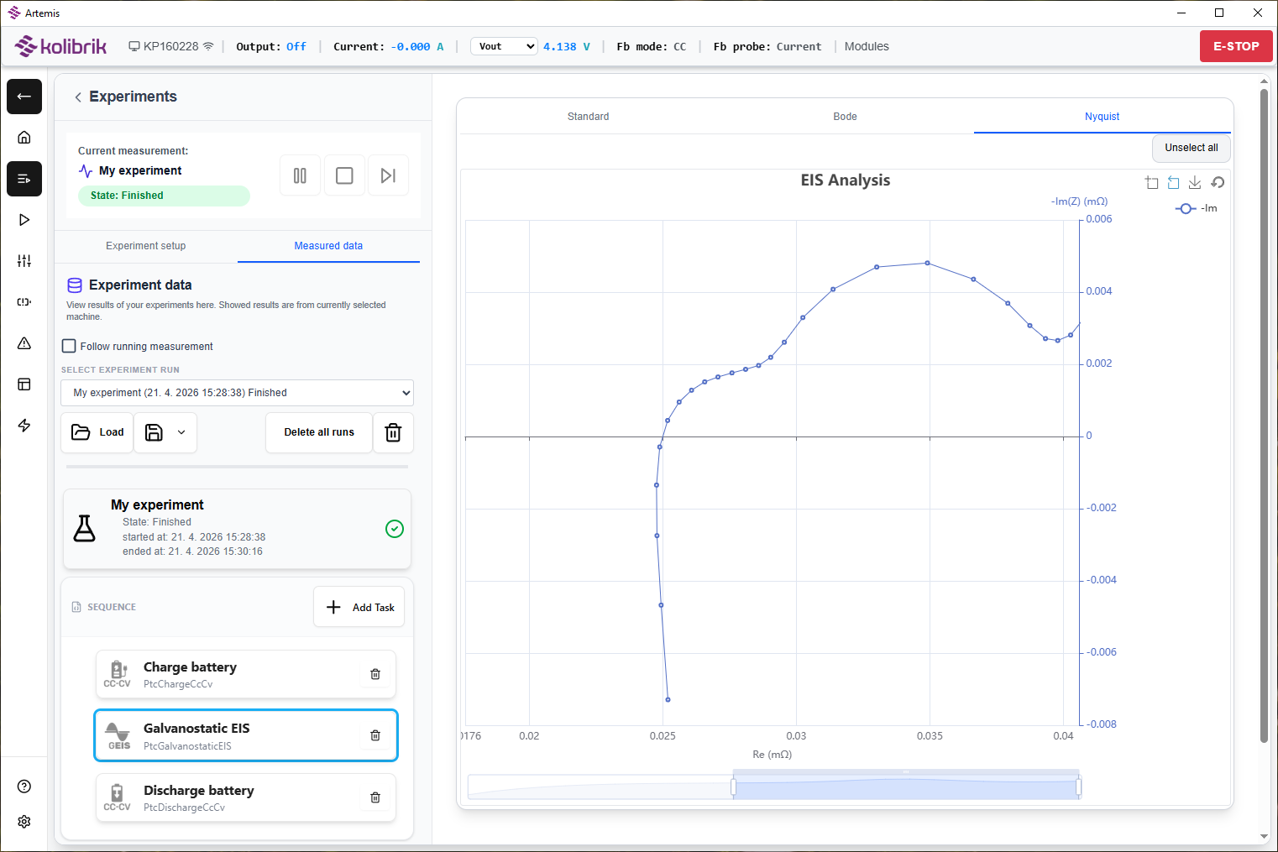The width and height of the screenshot is (1278, 852).
Task: Switch to the Nyquist chart tab
Action: 1102,117
